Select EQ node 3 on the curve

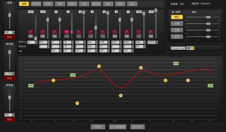coord(99,66)
